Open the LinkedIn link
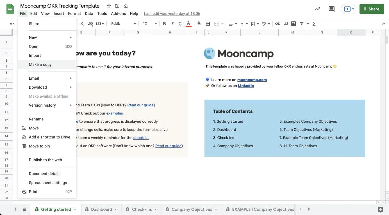The width and height of the screenshot is (389, 215). pos(246,86)
